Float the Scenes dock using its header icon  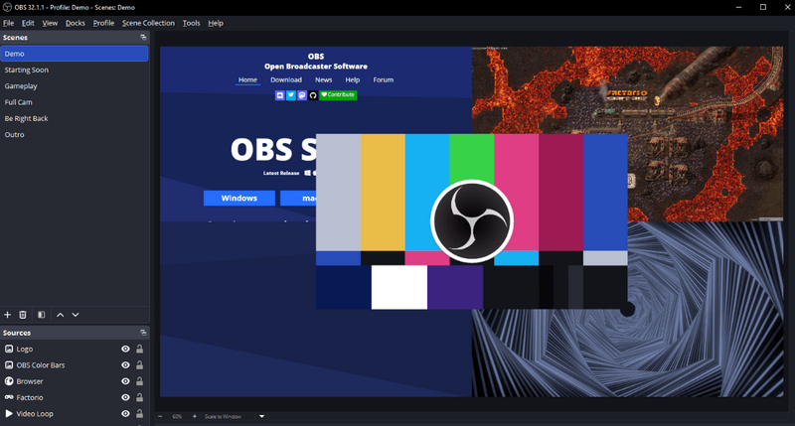143,38
